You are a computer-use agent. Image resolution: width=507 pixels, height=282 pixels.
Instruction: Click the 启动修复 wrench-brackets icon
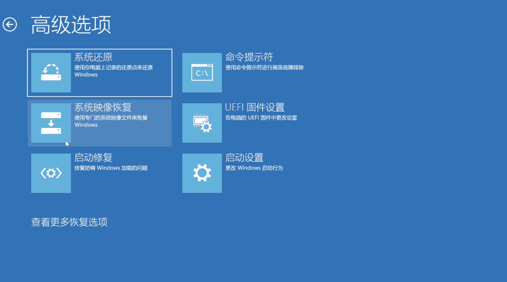pyautogui.click(x=51, y=173)
